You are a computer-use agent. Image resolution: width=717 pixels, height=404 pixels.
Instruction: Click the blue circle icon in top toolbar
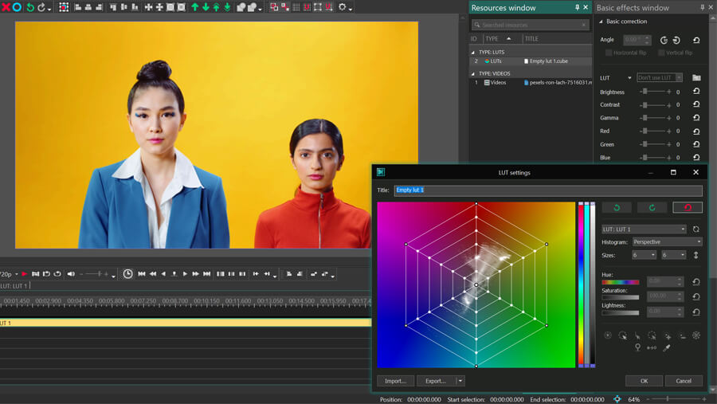17,7
